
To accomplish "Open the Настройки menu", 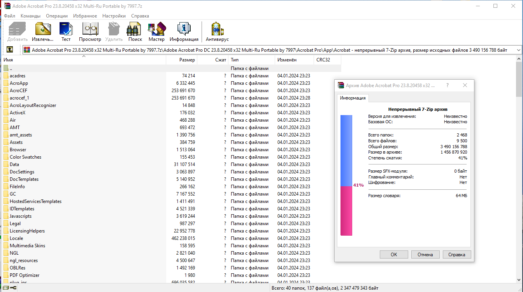I will point(114,16).
